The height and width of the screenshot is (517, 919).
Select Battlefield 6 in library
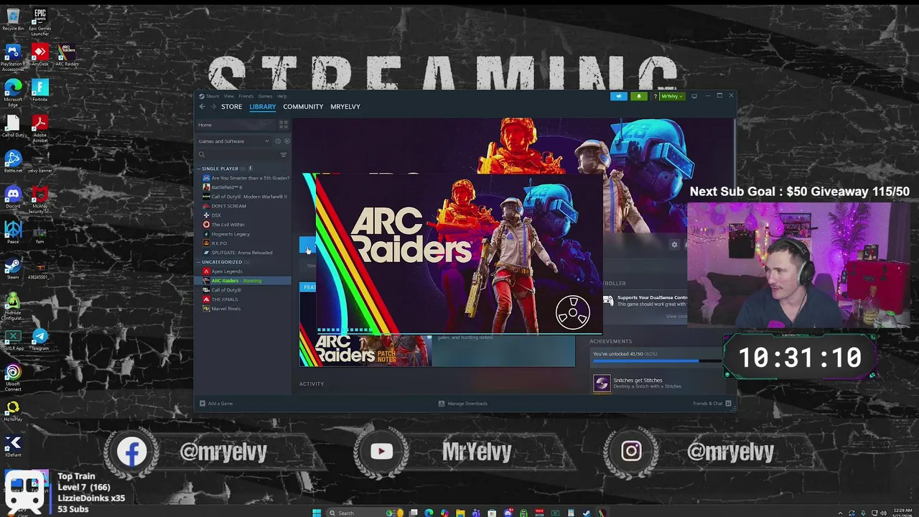pyautogui.click(x=226, y=187)
